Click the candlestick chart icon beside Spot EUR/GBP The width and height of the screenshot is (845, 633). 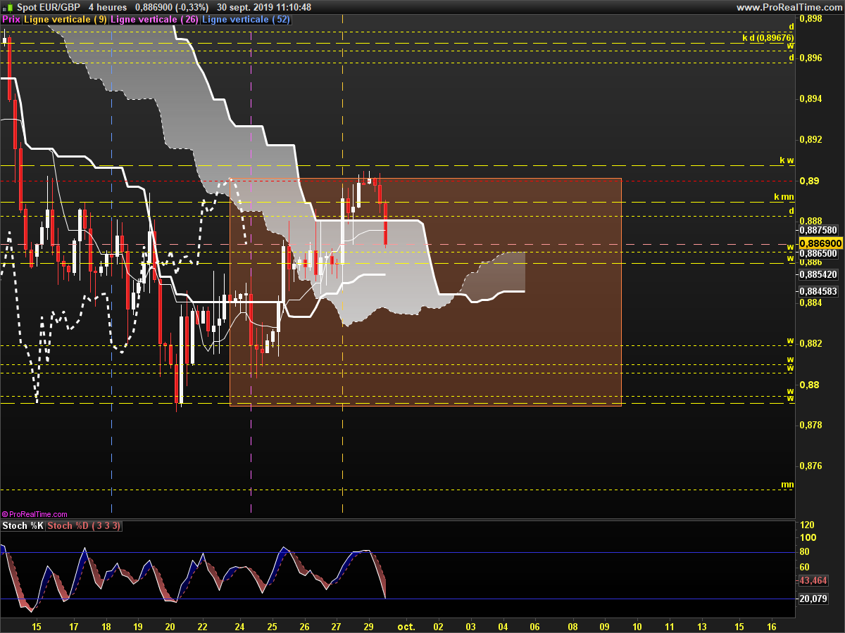point(8,7)
